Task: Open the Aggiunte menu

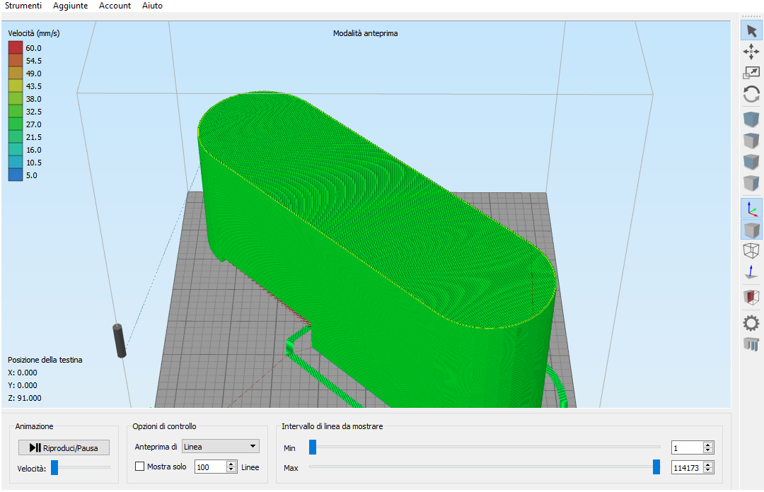Action: point(71,6)
